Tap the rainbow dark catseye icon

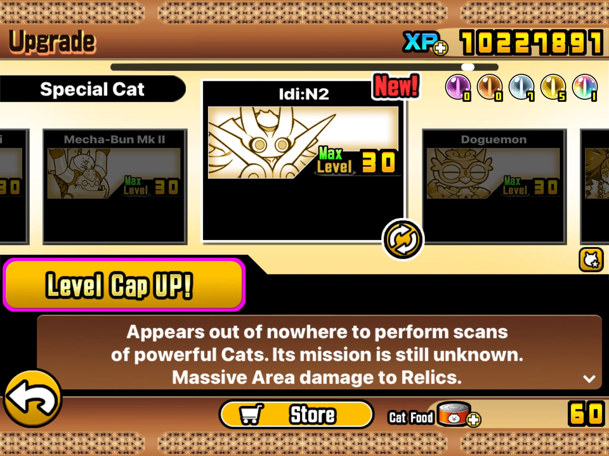(585, 87)
